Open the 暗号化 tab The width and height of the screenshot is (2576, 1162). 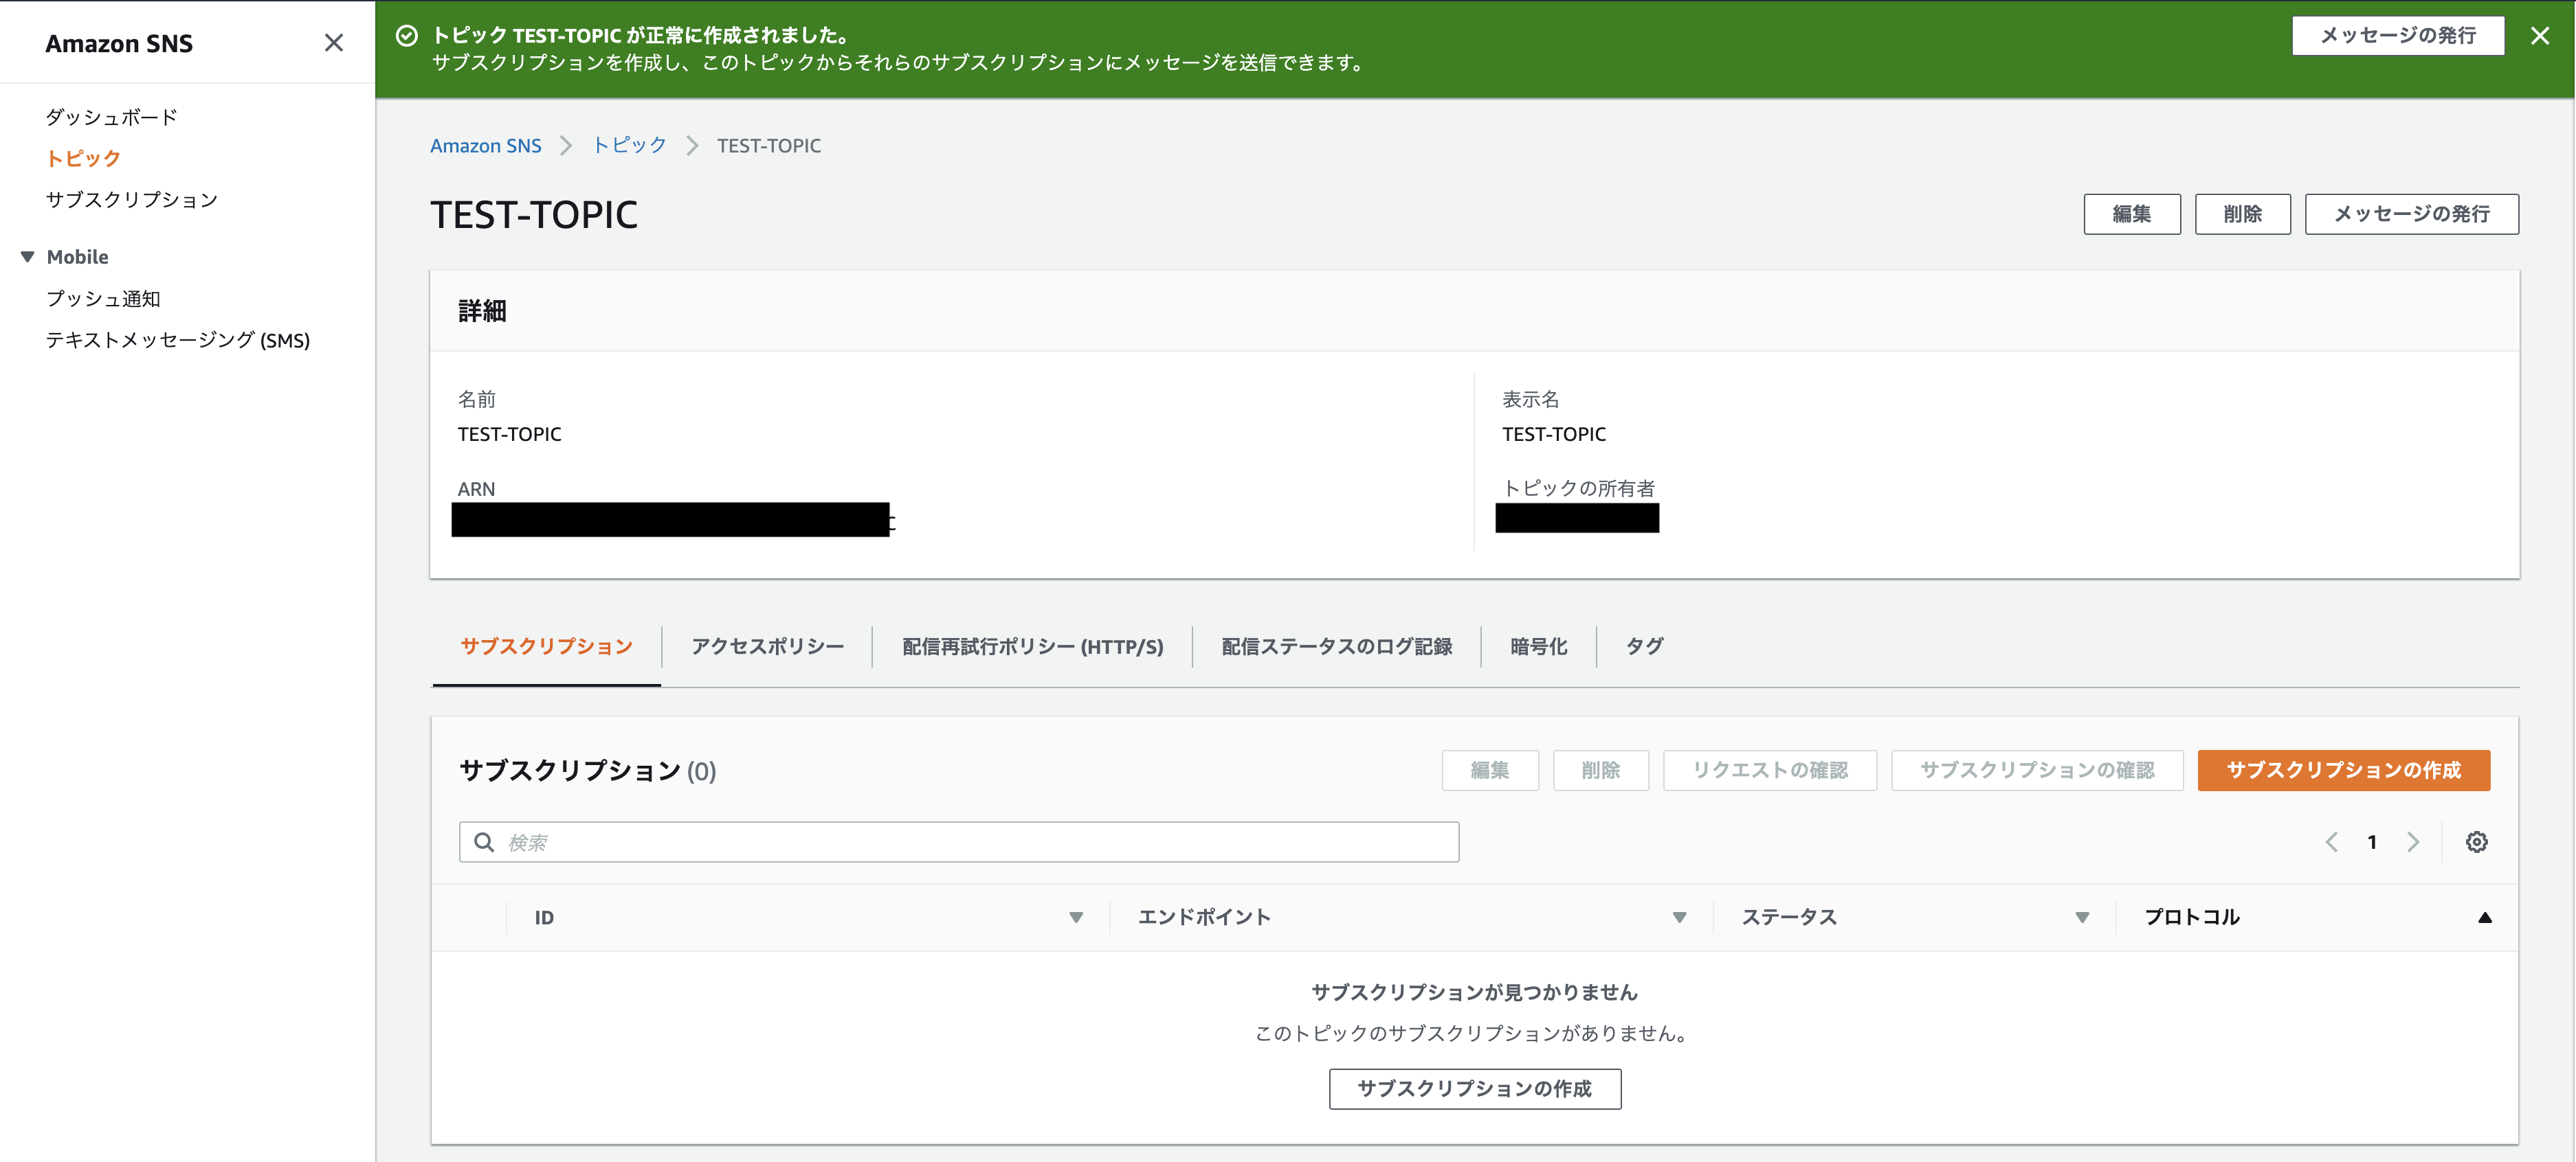point(1538,646)
